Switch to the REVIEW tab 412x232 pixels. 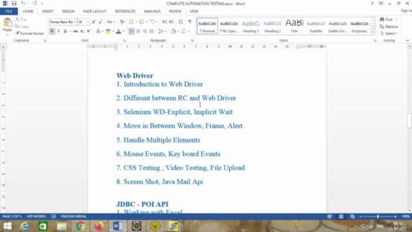[x=175, y=12]
